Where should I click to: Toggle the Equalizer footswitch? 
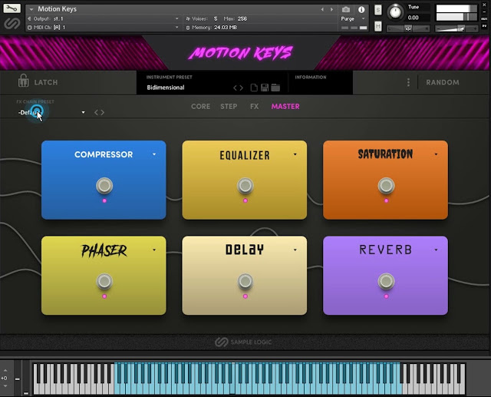(245, 186)
